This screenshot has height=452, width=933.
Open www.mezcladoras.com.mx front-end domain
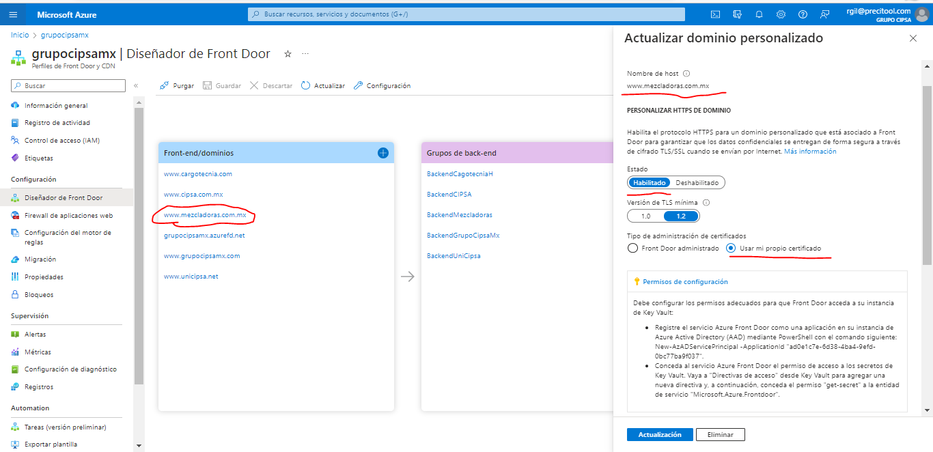click(x=205, y=215)
